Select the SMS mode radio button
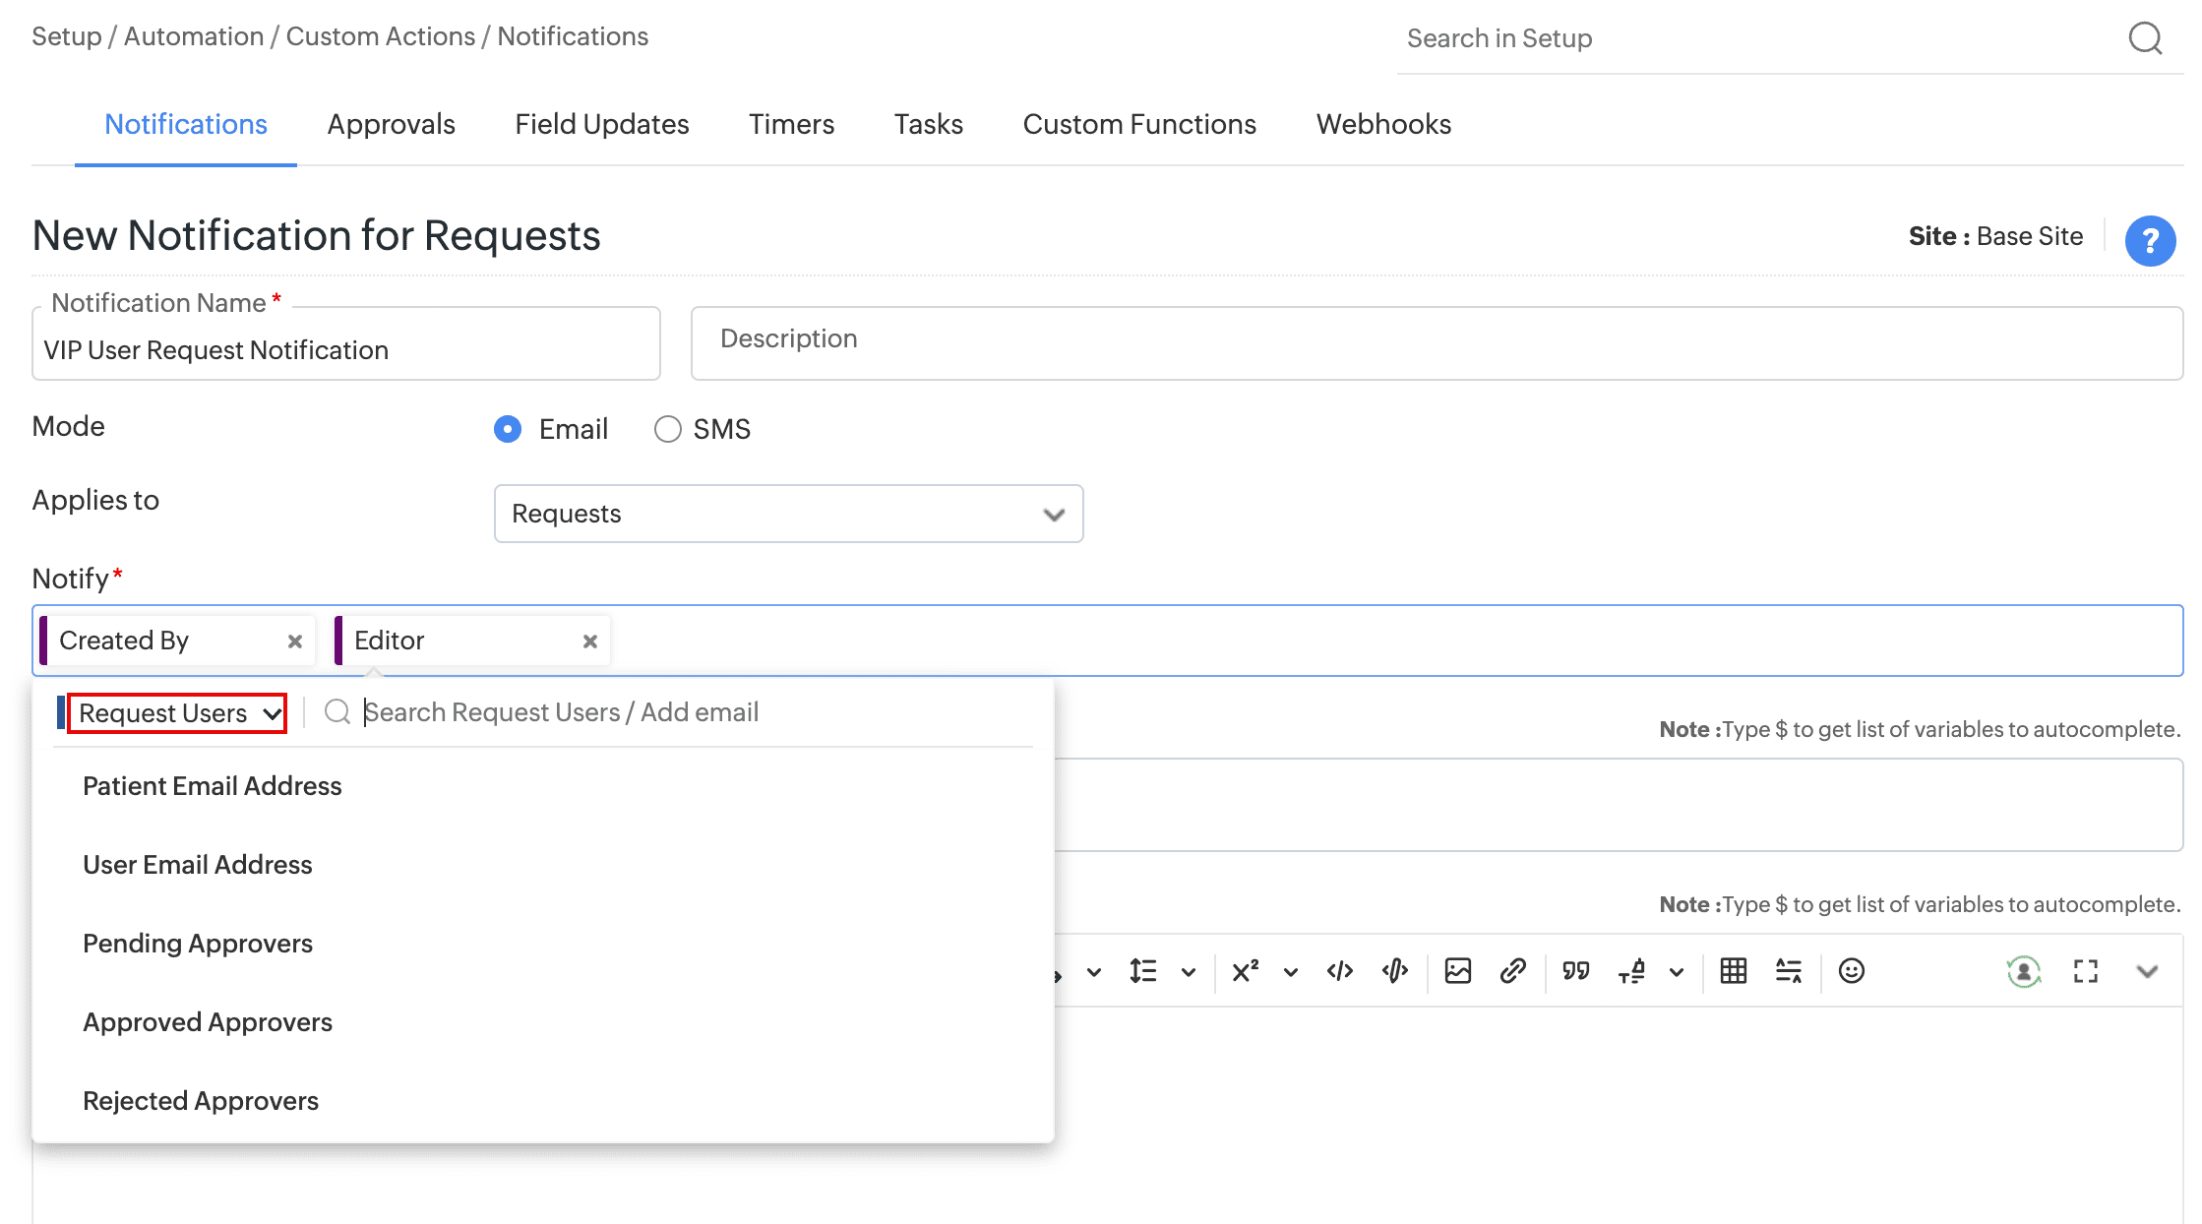 667,429
